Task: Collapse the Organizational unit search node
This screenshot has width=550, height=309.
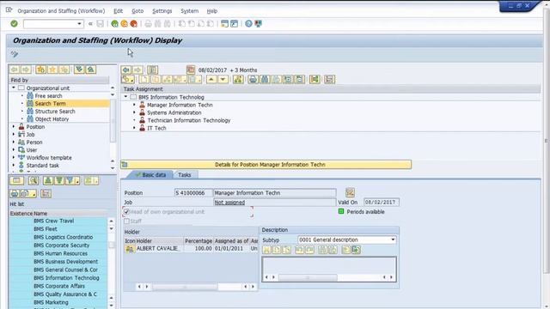Action: click(x=14, y=88)
